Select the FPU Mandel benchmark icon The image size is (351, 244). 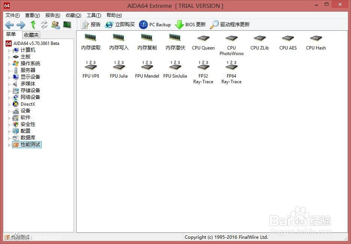click(147, 69)
